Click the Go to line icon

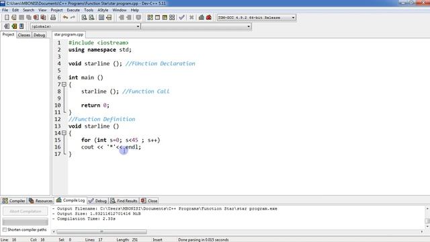109,17
